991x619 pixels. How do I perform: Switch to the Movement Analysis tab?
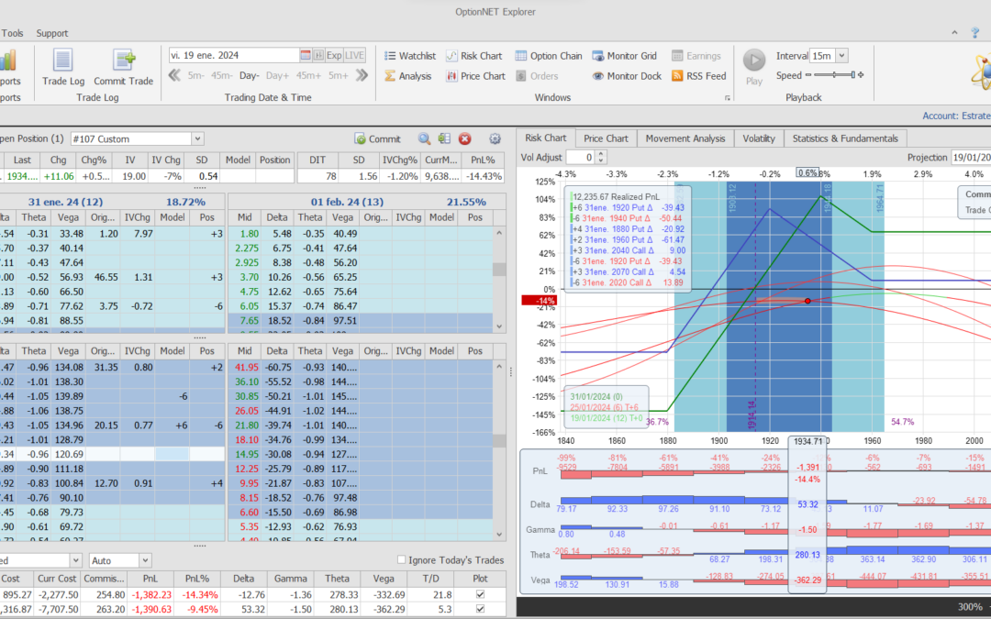click(685, 138)
